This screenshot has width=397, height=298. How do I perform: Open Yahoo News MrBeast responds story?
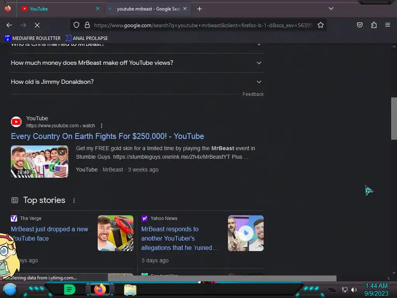tap(179, 239)
